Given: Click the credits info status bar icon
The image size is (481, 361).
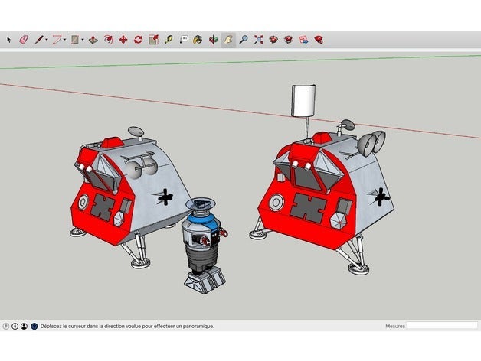Looking at the screenshot, I should point(15,326).
